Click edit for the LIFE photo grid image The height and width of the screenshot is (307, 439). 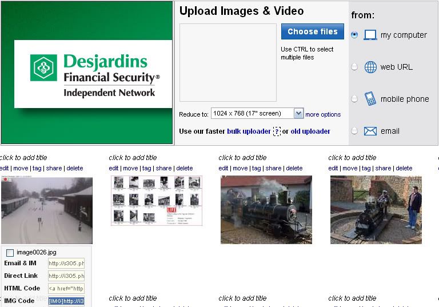[x=113, y=168]
